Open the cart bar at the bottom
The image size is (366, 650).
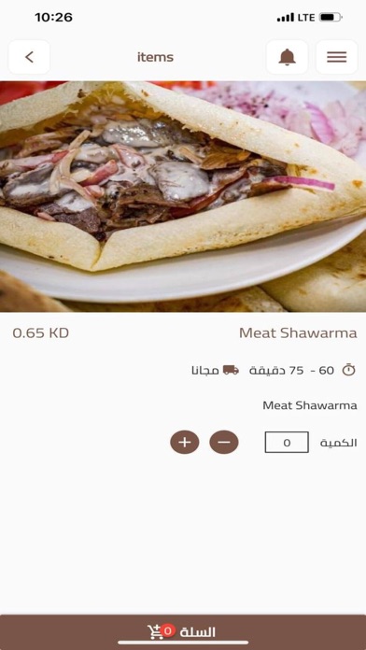pos(183,632)
